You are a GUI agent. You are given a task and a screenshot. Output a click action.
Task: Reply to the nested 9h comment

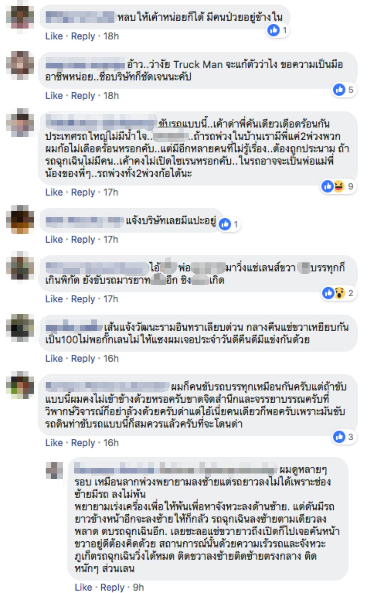pos(112,587)
